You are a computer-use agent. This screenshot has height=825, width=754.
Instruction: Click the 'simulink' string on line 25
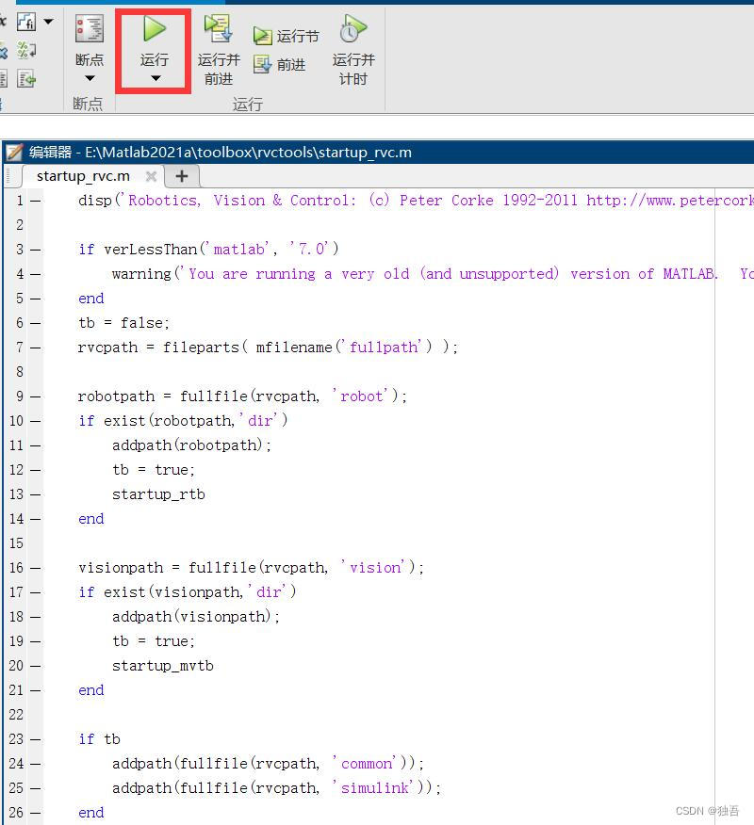[374, 788]
